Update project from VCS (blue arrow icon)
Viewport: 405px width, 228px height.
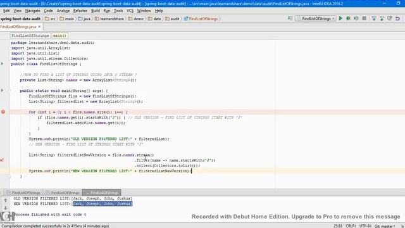374,18
